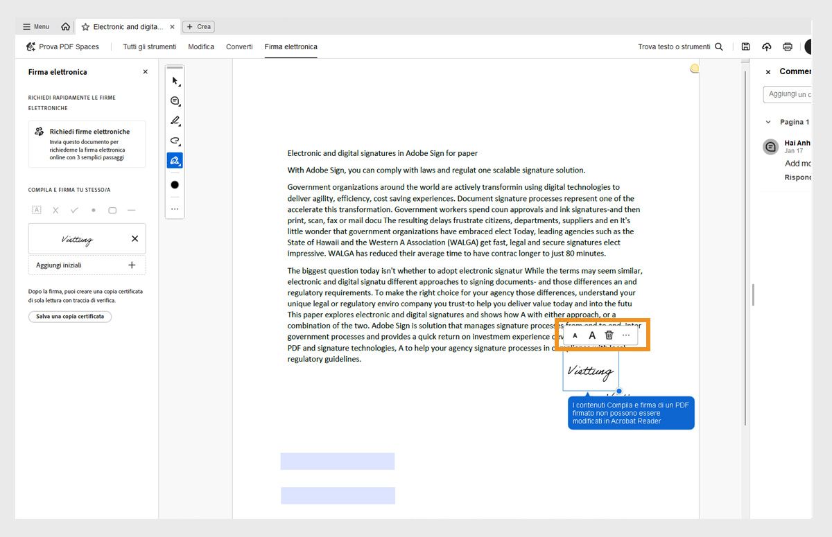Open signature more options ellipsis

[x=626, y=335]
